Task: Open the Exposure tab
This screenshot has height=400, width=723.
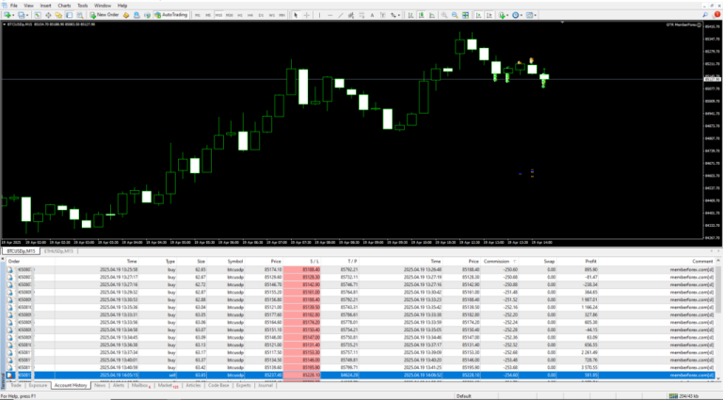Action: click(38, 386)
